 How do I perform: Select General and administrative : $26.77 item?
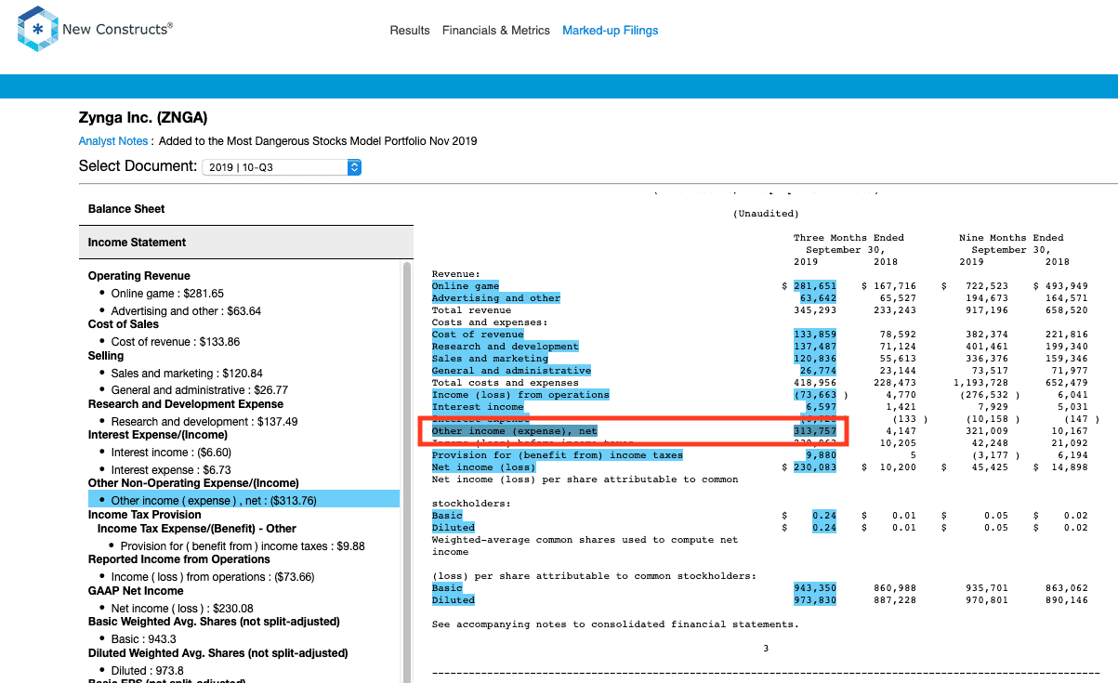(x=200, y=390)
